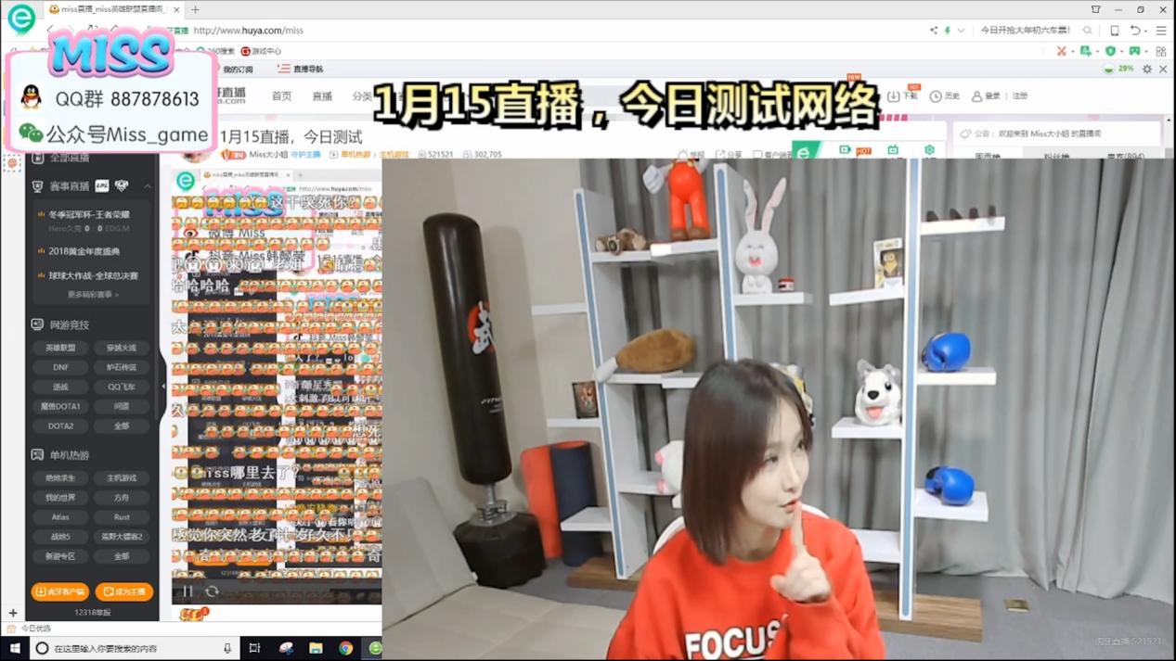
Task: Select the DNF game category
Action: point(60,367)
